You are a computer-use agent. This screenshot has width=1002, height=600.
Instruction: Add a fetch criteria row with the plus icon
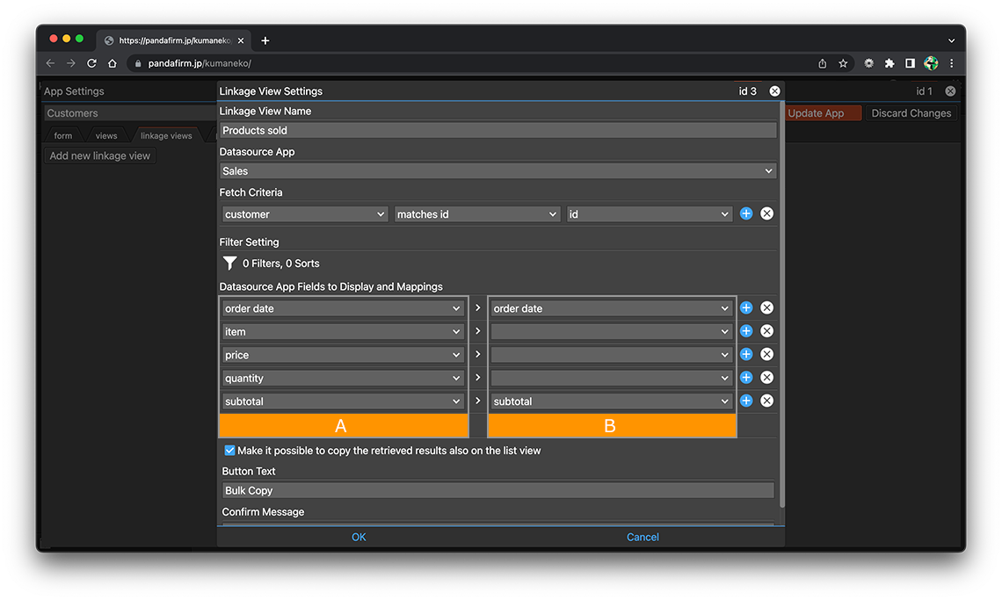click(x=746, y=213)
